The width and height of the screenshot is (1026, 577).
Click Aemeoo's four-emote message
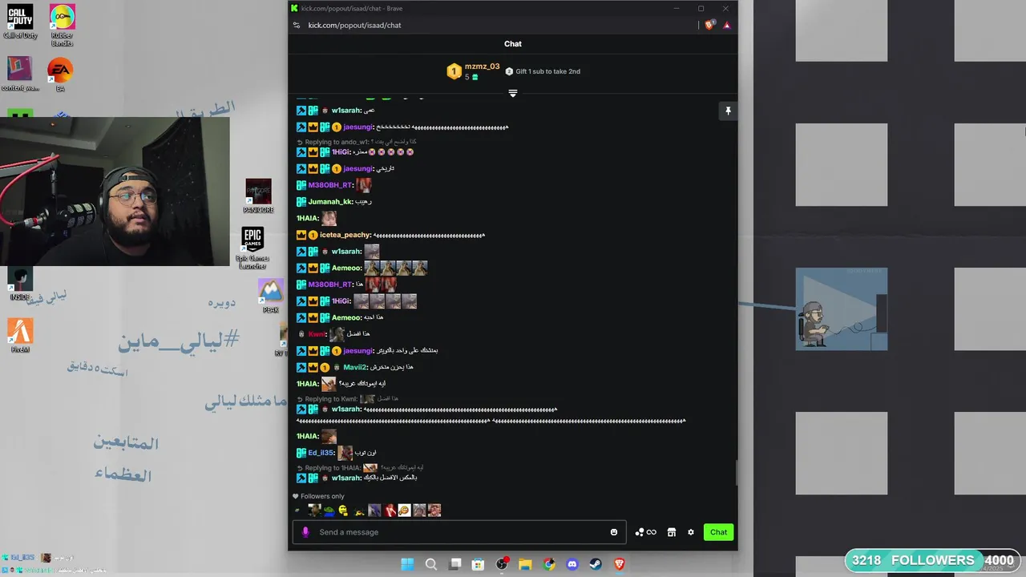[395, 268]
